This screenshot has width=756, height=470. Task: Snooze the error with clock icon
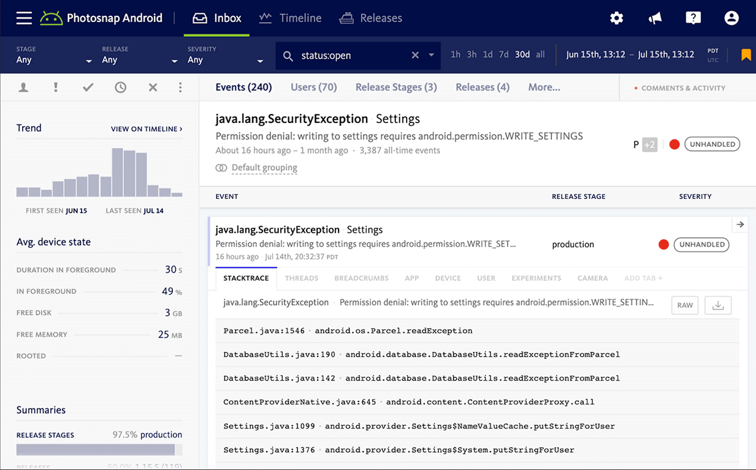[121, 88]
